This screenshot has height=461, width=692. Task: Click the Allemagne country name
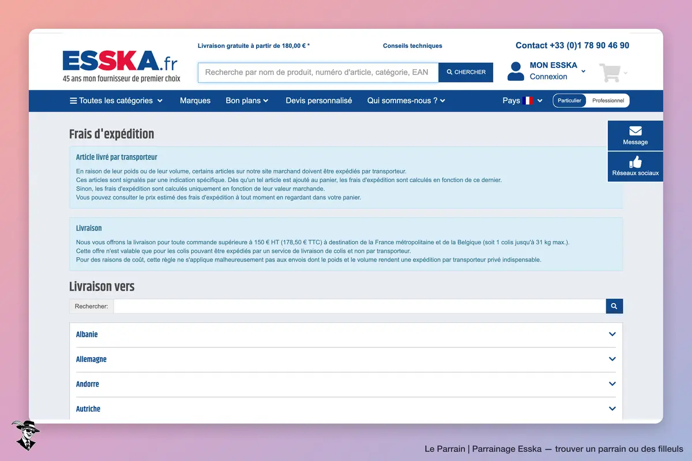[x=91, y=359]
